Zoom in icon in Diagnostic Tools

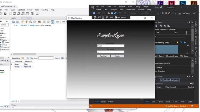[161, 26]
